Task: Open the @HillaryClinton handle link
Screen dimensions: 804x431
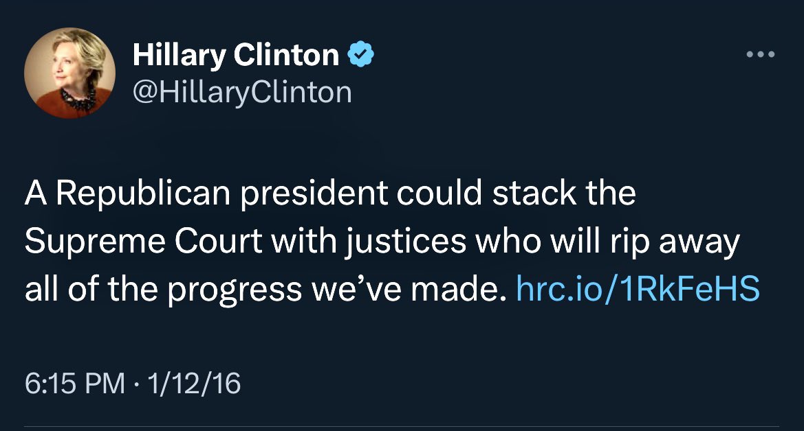Action: (x=241, y=91)
